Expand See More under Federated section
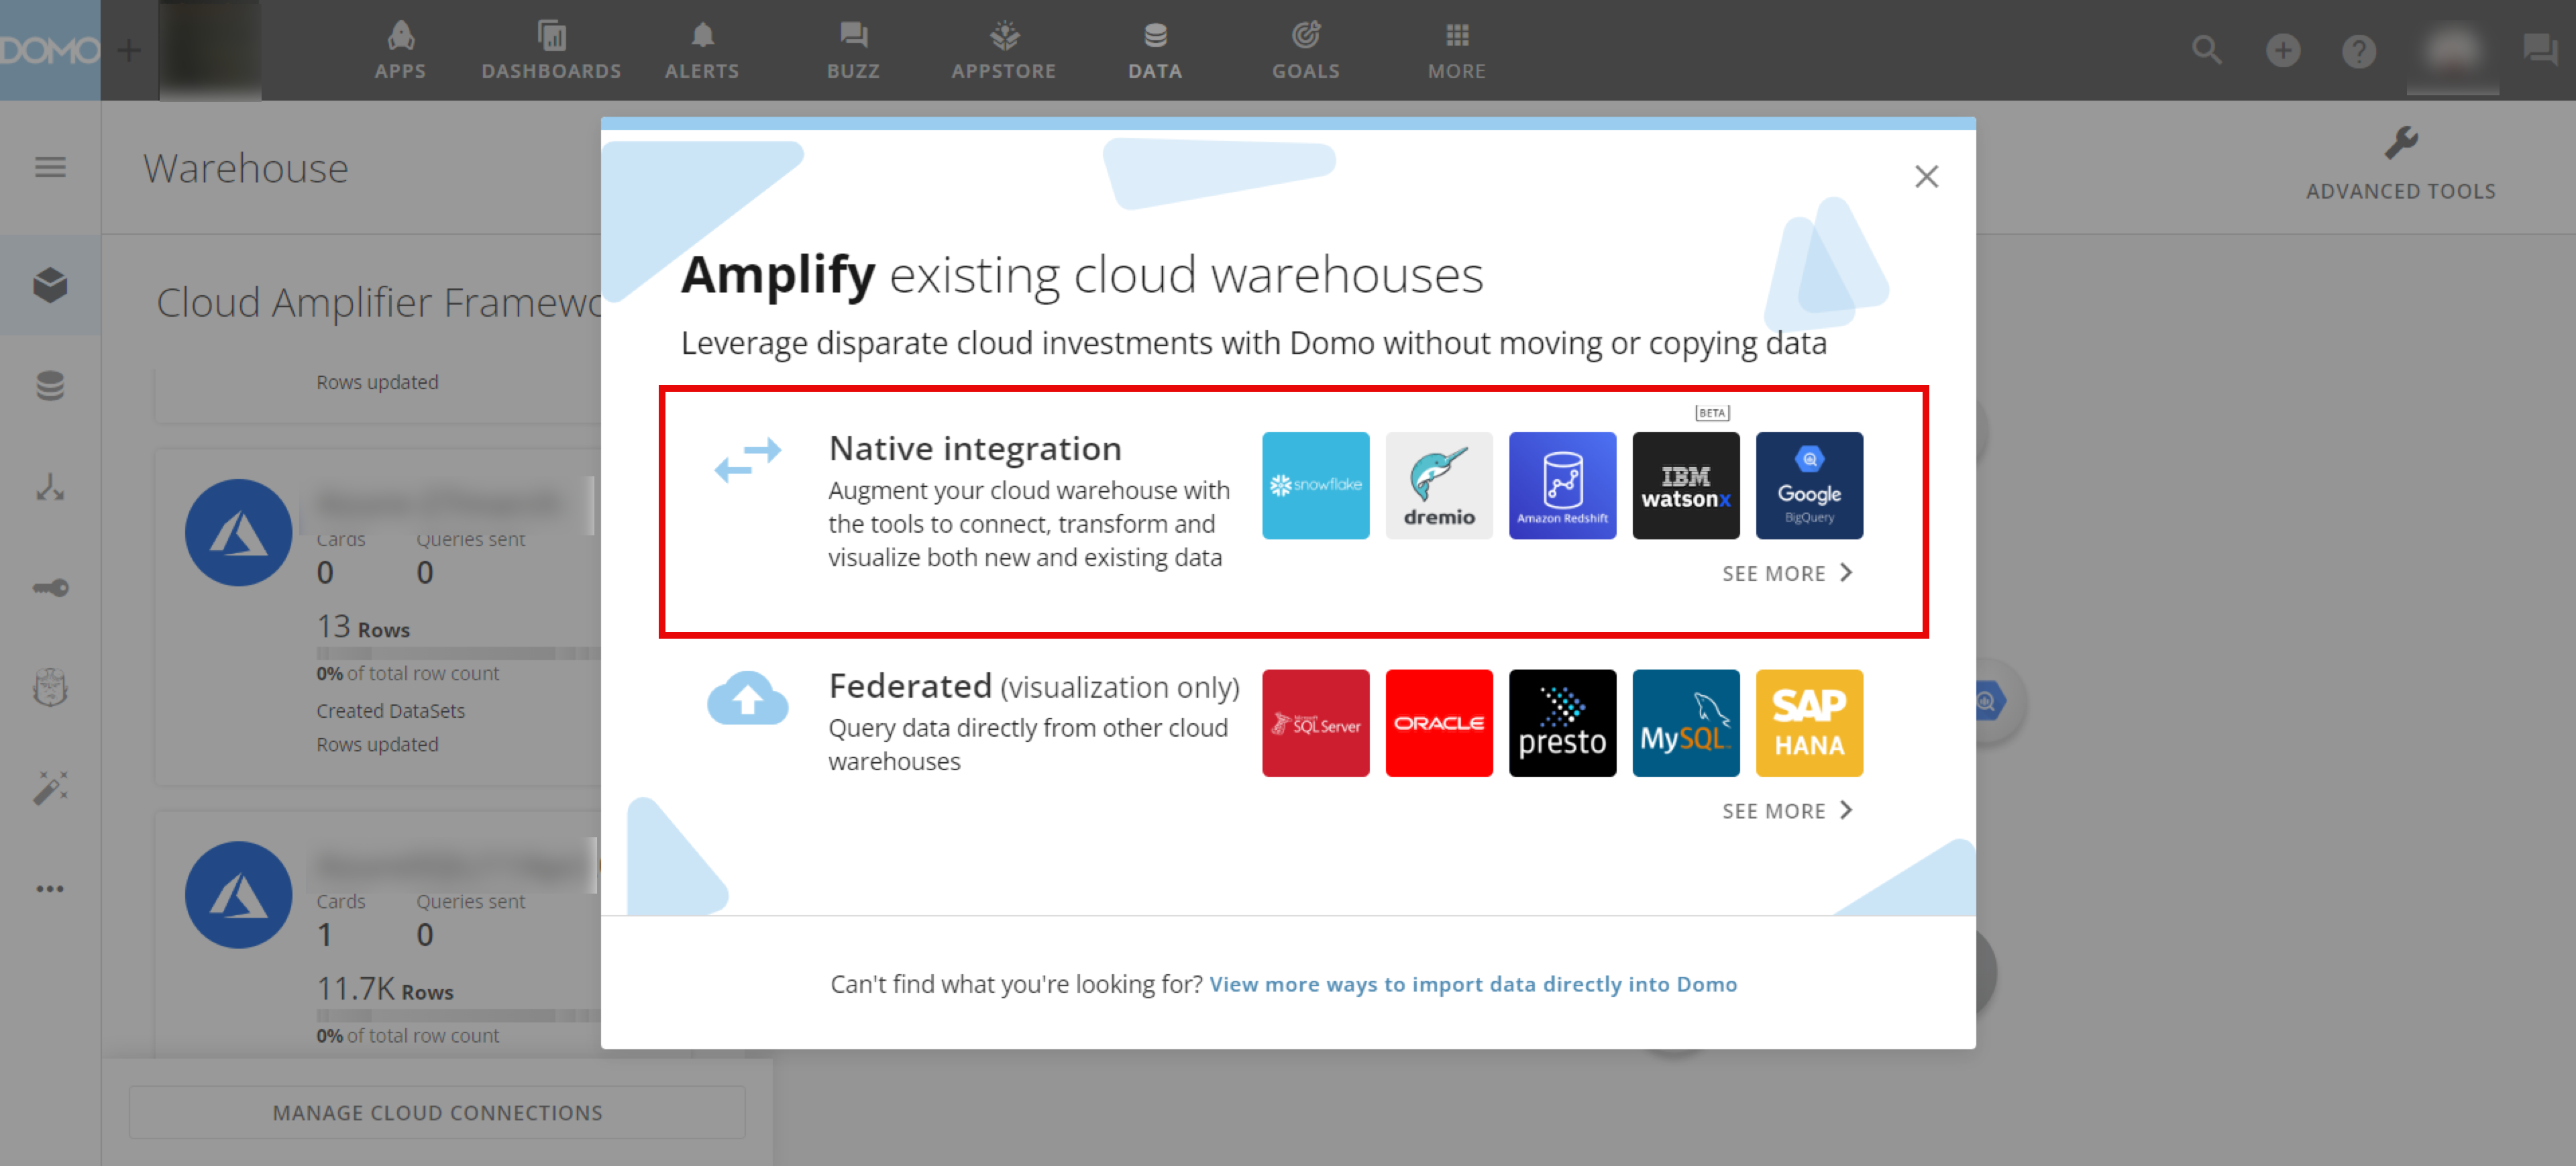 [x=1786, y=810]
